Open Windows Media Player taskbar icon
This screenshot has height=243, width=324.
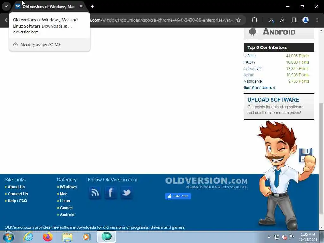click(x=86, y=237)
